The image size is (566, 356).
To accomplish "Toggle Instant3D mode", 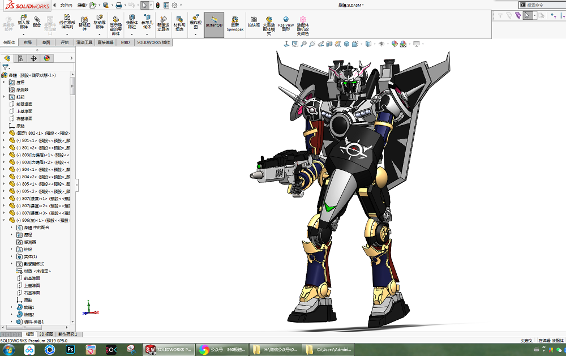I will click(x=214, y=25).
